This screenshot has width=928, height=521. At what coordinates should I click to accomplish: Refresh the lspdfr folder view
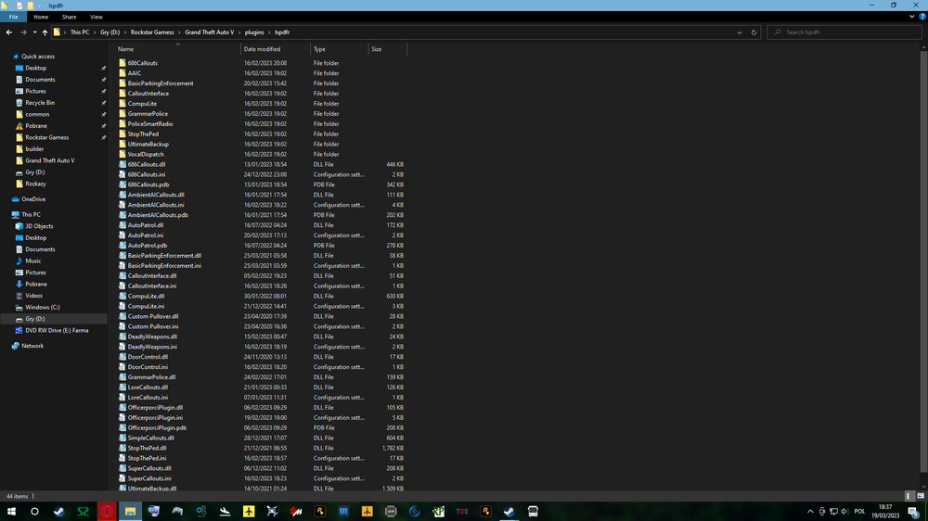click(x=754, y=32)
